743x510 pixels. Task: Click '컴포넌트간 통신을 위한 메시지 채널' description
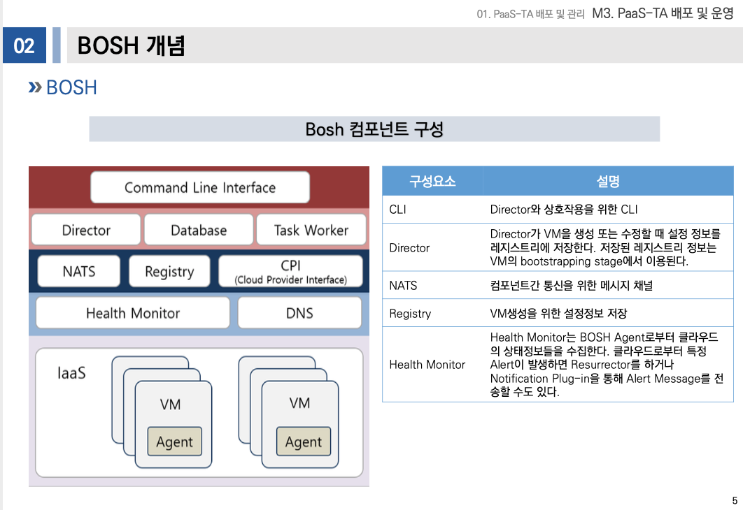[x=572, y=285]
